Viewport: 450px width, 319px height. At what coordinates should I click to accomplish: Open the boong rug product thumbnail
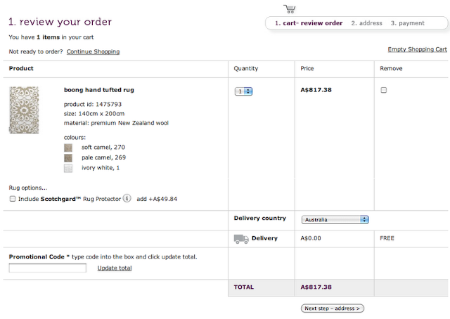[x=24, y=110]
